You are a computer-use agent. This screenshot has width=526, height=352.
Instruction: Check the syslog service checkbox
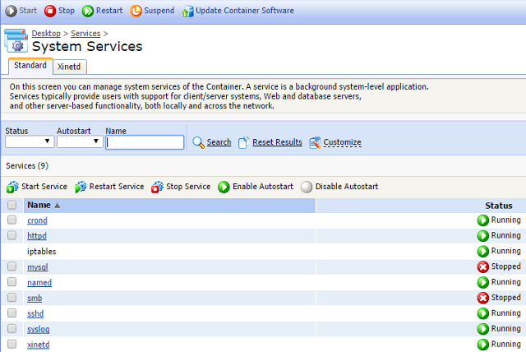pos(12,328)
